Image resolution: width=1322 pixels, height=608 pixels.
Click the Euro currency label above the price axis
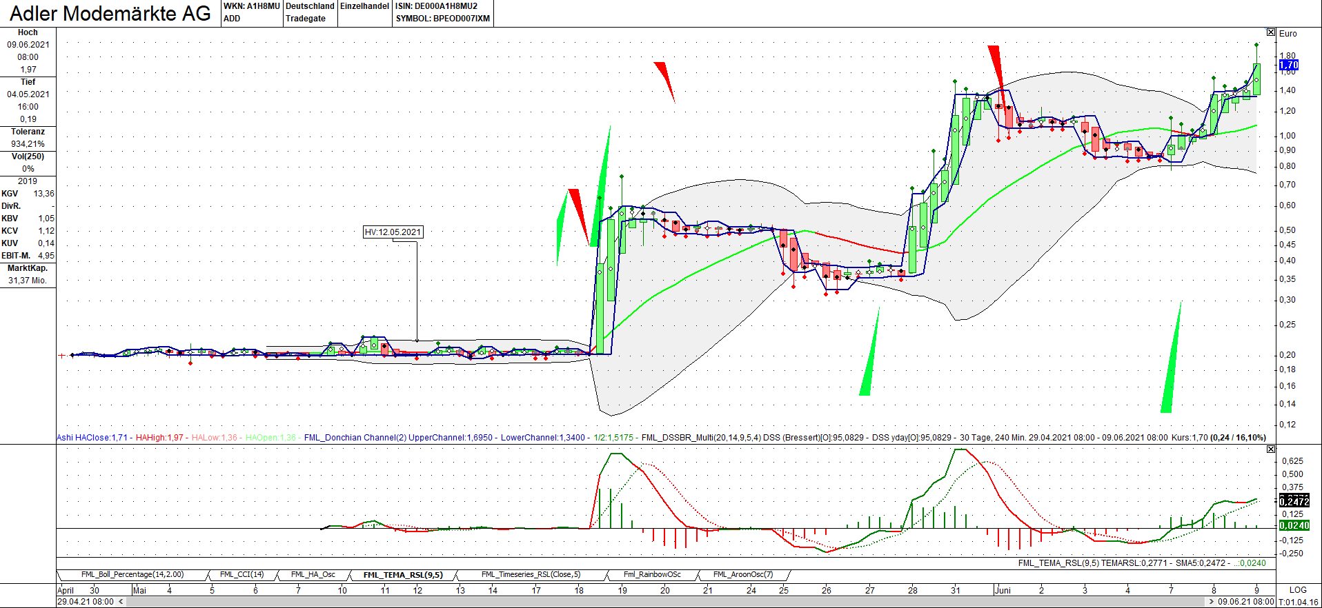[1288, 34]
